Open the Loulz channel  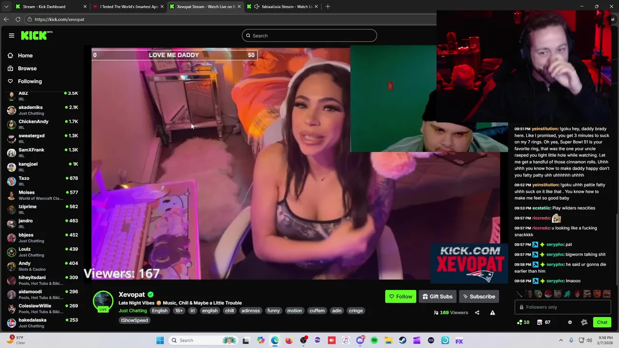[43, 252]
